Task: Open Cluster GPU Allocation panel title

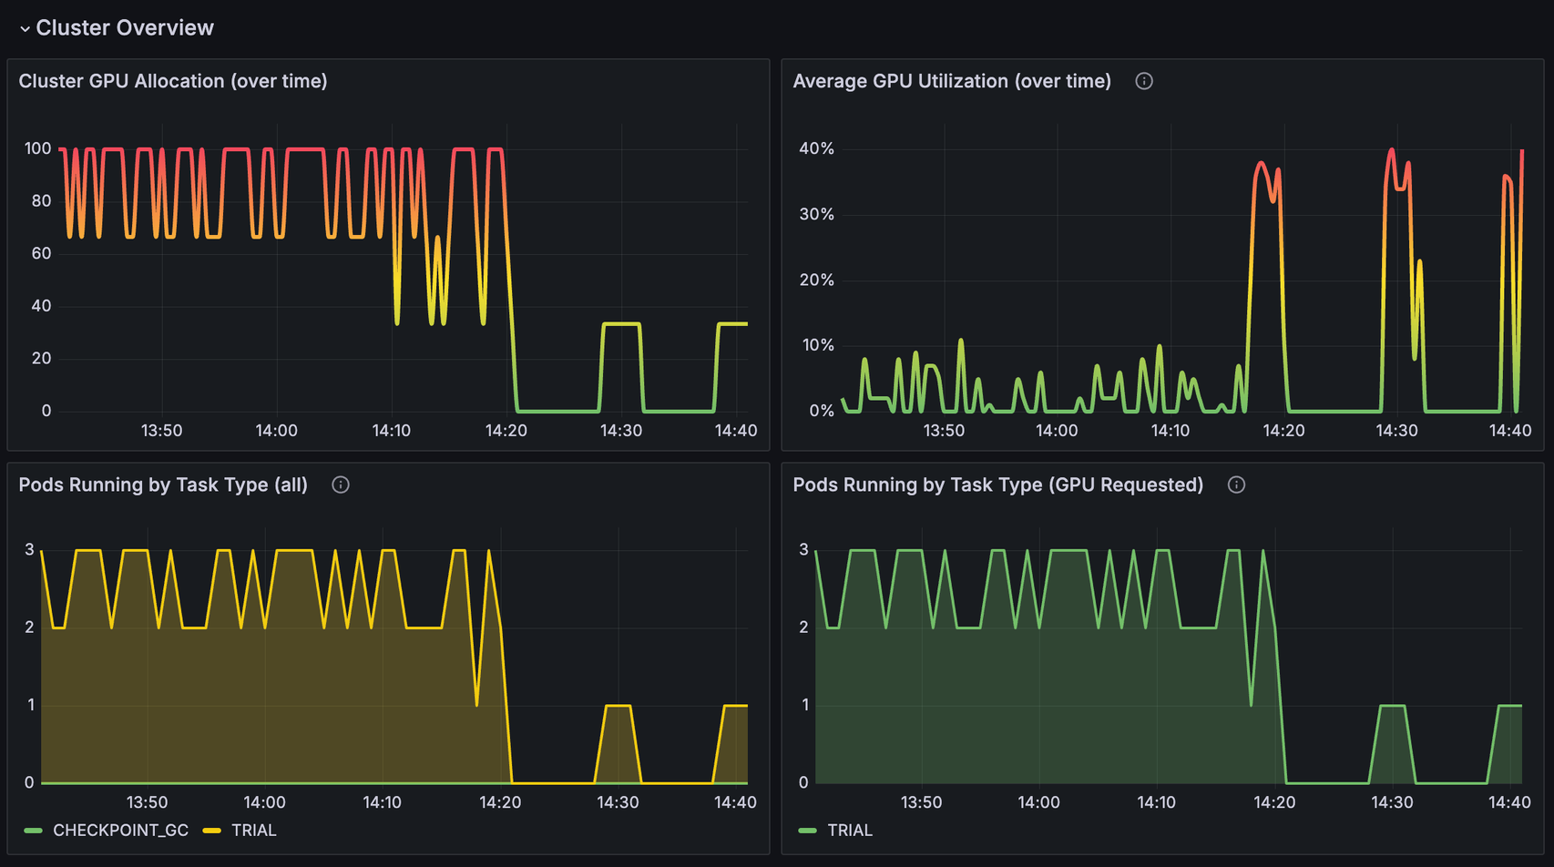Action: pos(173,81)
